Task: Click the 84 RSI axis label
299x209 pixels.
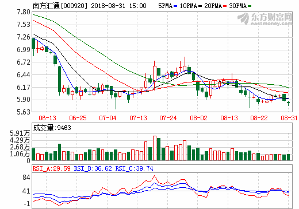Action: [x=26, y=178]
